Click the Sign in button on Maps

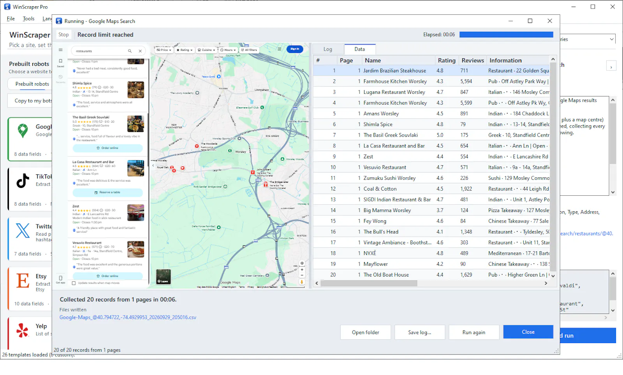pos(295,49)
